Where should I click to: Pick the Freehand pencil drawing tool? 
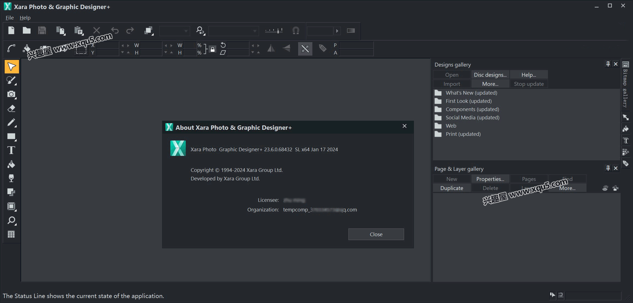click(x=12, y=122)
